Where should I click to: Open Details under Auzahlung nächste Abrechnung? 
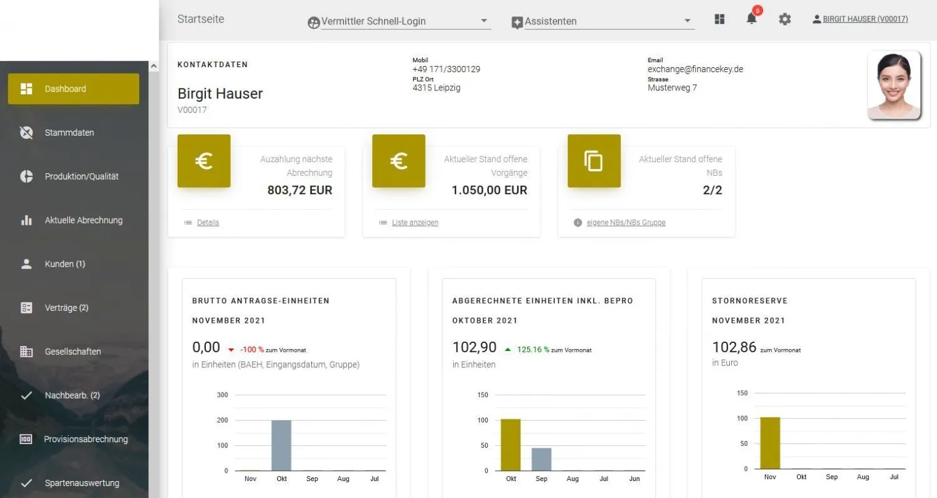pos(207,222)
